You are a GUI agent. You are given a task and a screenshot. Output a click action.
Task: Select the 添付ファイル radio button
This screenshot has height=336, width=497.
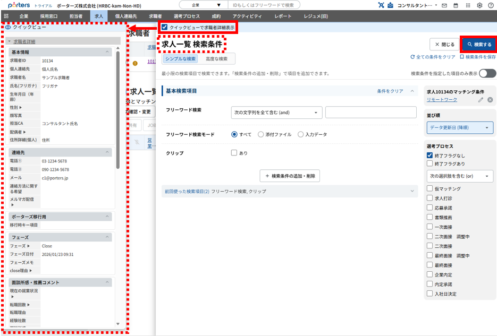click(261, 135)
